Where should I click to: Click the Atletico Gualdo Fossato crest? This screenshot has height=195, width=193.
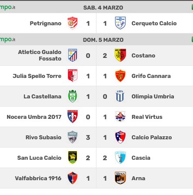pyautogui.click(x=73, y=55)
